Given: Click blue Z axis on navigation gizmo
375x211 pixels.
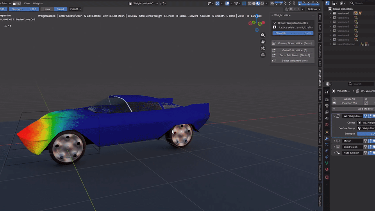Looking at the screenshot, I should pos(257,16).
